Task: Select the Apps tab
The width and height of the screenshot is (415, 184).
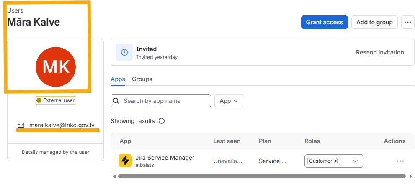Action: coord(118,79)
